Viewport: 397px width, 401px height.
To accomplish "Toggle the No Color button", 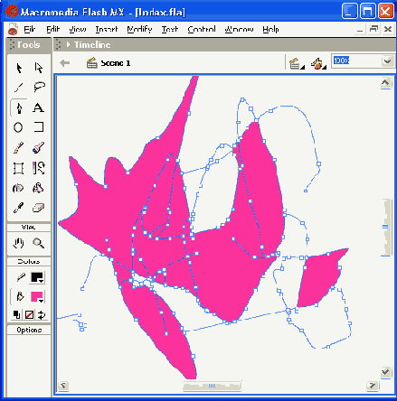I will click(x=29, y=315).
